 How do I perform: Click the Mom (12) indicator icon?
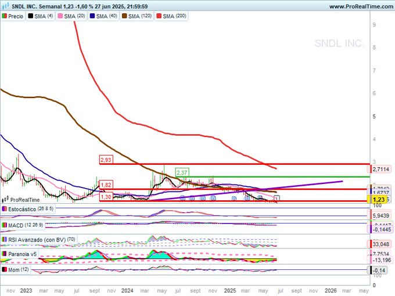4,269
